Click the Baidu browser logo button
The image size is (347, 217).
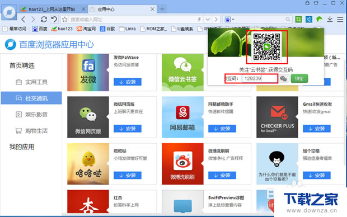coord(10,13)
